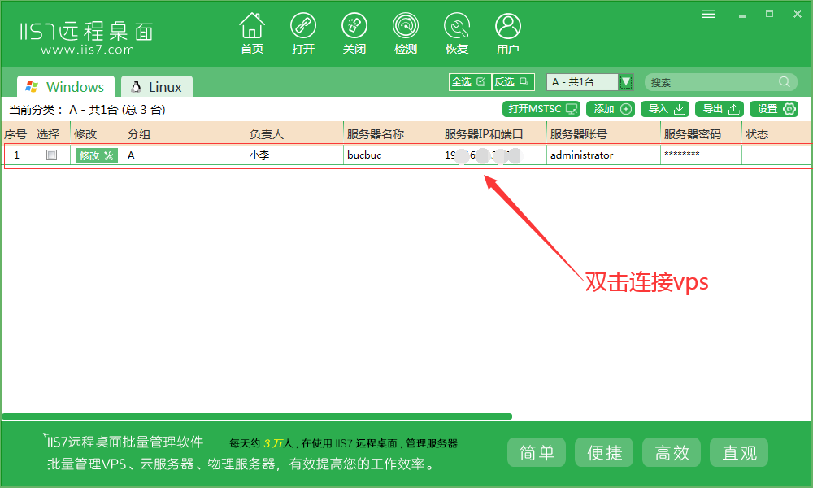Click the 打开MSTSC button
This screenshot has height=488, width=813.
coord(541,109)
